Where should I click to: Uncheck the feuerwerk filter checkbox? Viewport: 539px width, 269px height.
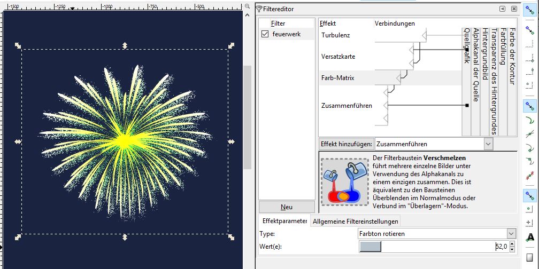pos(265,34)
